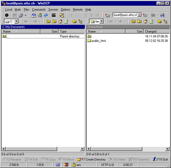Go to local parent directory icon
Image resolution: width=171 pixels, height=168 pixels.
pos(48,22)
